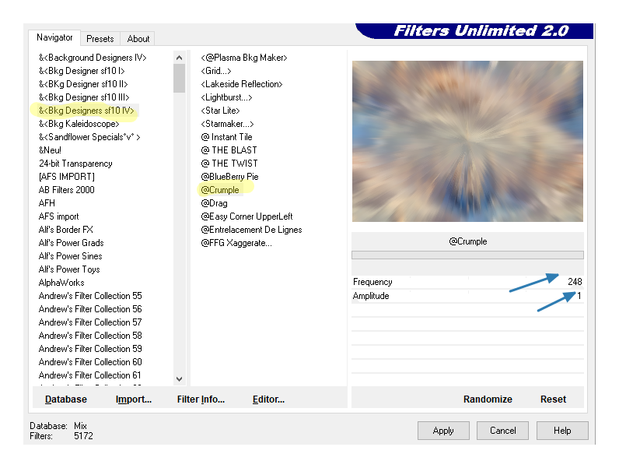Select AB Filters 2000 category
The image size is (619, 468).
[67, 190]
